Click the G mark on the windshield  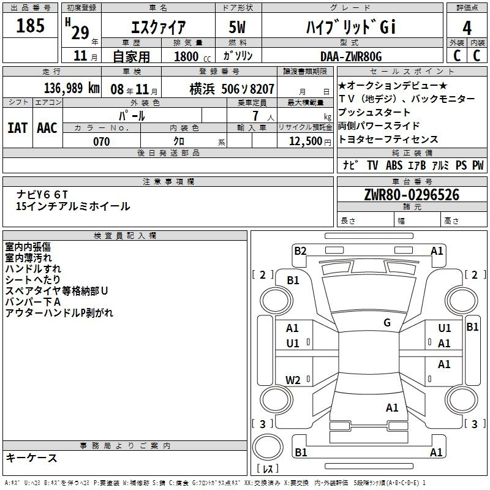coord(386,323)
